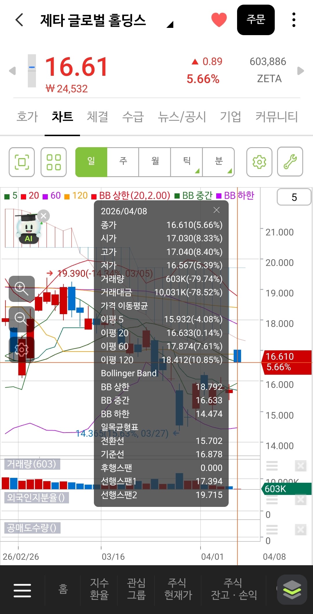Screen dimensions: 313x614
Task: Open 주식 잔고·손익 in bottom bar
Action: pos(234,589)
